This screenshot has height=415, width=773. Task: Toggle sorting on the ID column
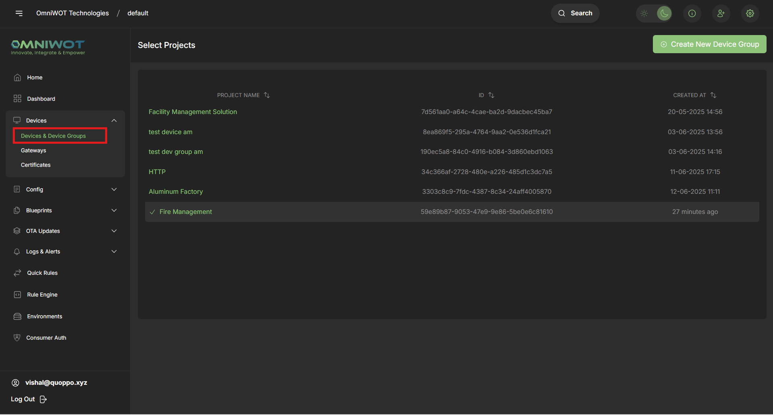click(491, 95)
